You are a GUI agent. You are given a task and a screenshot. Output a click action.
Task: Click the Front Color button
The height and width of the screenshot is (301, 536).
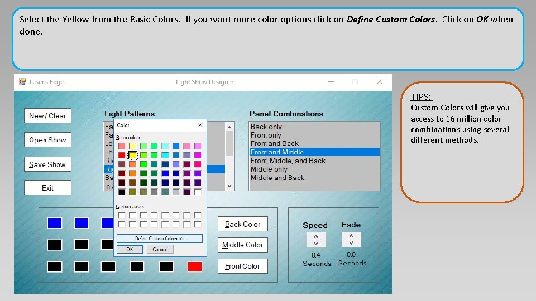point(243,266)
